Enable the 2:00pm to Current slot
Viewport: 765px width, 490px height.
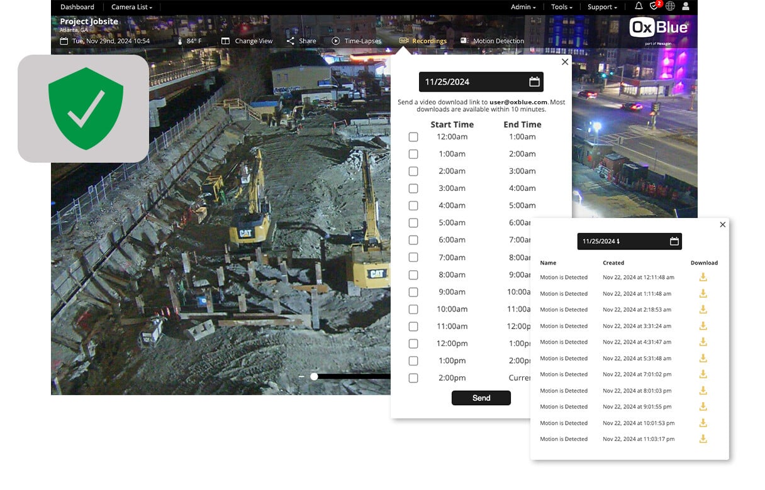413,378
